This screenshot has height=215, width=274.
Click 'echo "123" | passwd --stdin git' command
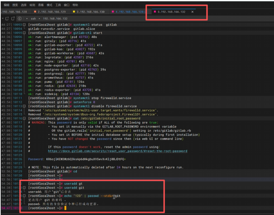(x=92, y=196)
